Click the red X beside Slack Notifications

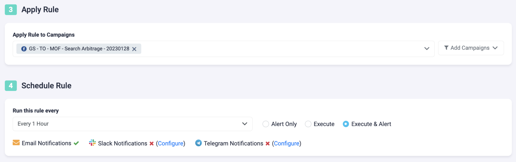point(152,143)
